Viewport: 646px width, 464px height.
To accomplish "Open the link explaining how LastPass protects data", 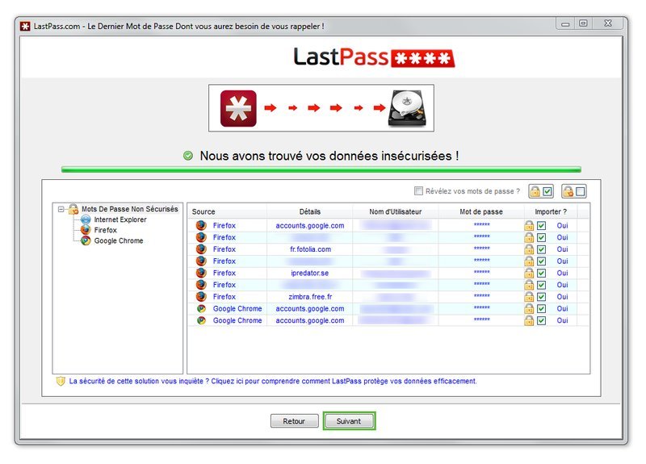I will coord(273,381).
